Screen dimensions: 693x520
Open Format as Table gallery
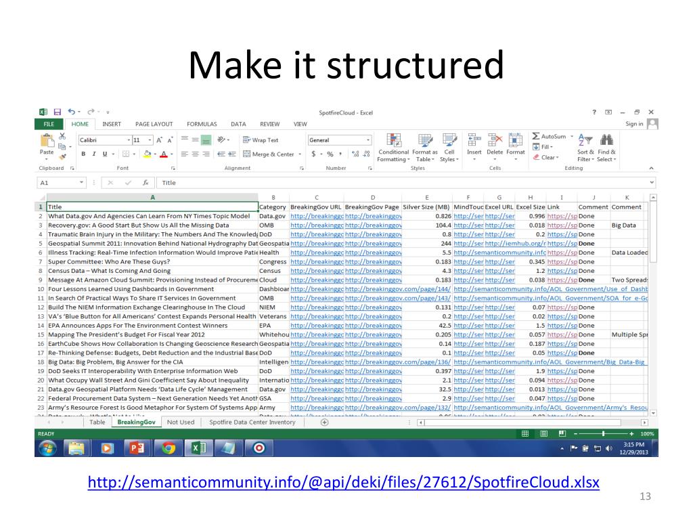[x=425, y=148]
